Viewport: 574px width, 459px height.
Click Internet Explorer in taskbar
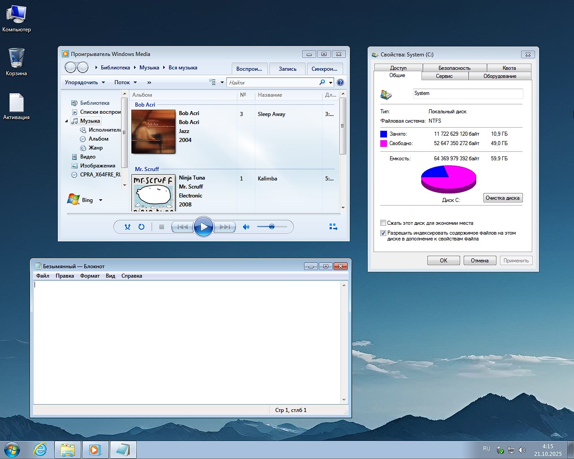(x=40, y=450)
